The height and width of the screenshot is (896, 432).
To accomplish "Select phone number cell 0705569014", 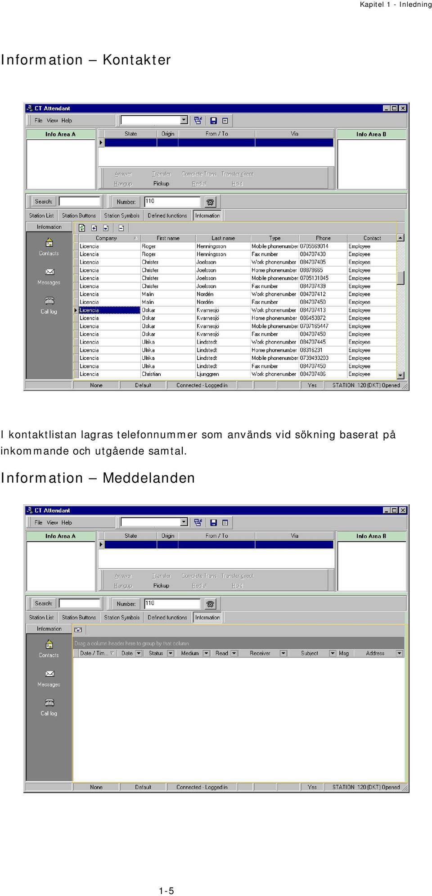I will click(x=323, y=246).
